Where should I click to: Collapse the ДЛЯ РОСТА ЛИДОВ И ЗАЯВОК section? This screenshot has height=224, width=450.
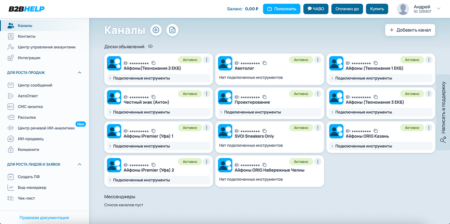pyautogui.click(x=80, y=164)
